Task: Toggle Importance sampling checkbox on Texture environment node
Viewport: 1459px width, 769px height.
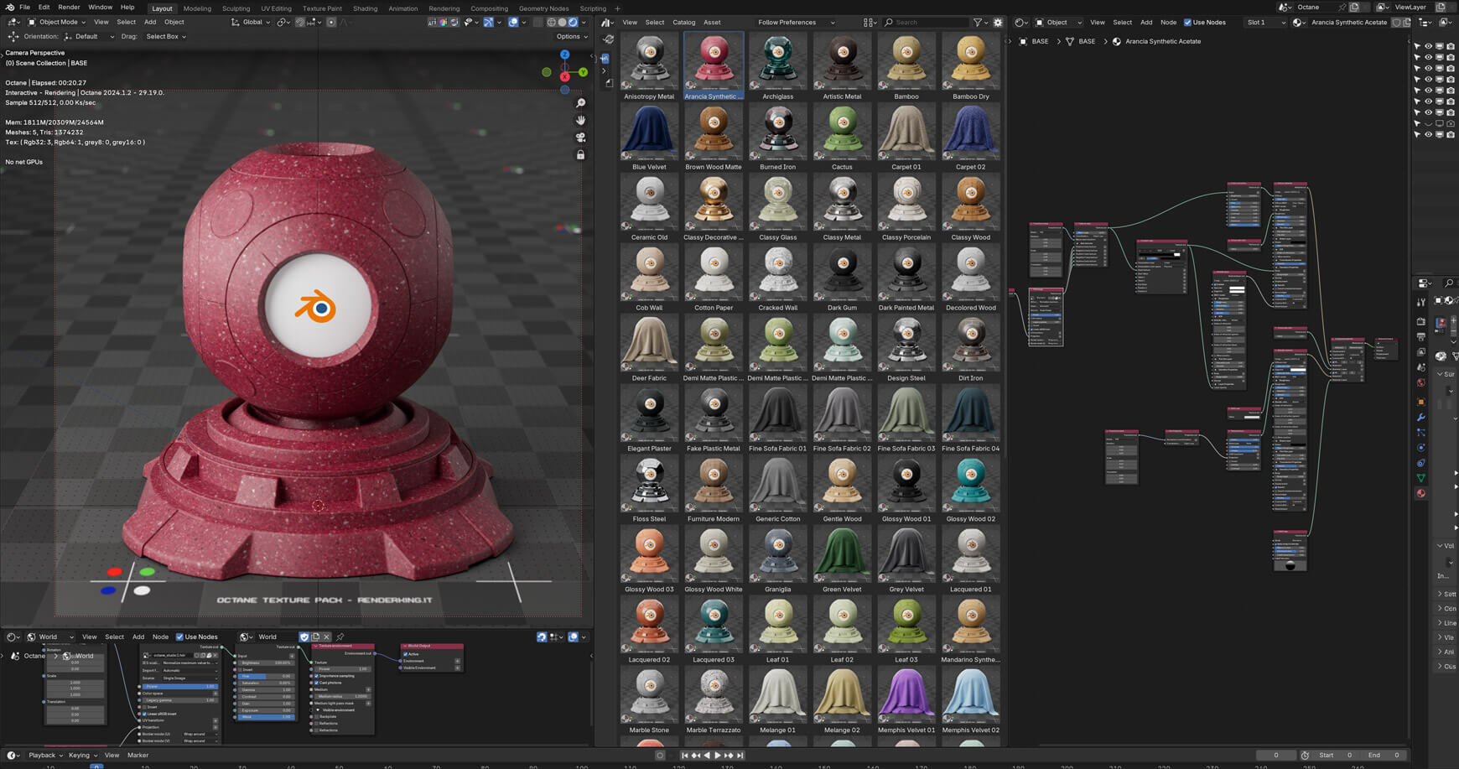Action: tap(316, 676)
